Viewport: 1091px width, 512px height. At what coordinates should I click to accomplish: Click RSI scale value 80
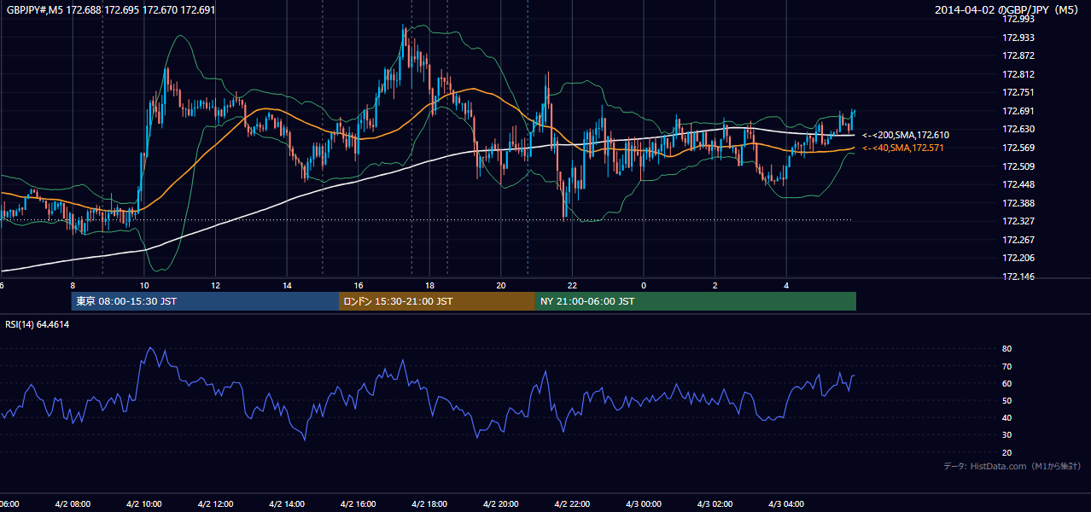click(1006, 349)
